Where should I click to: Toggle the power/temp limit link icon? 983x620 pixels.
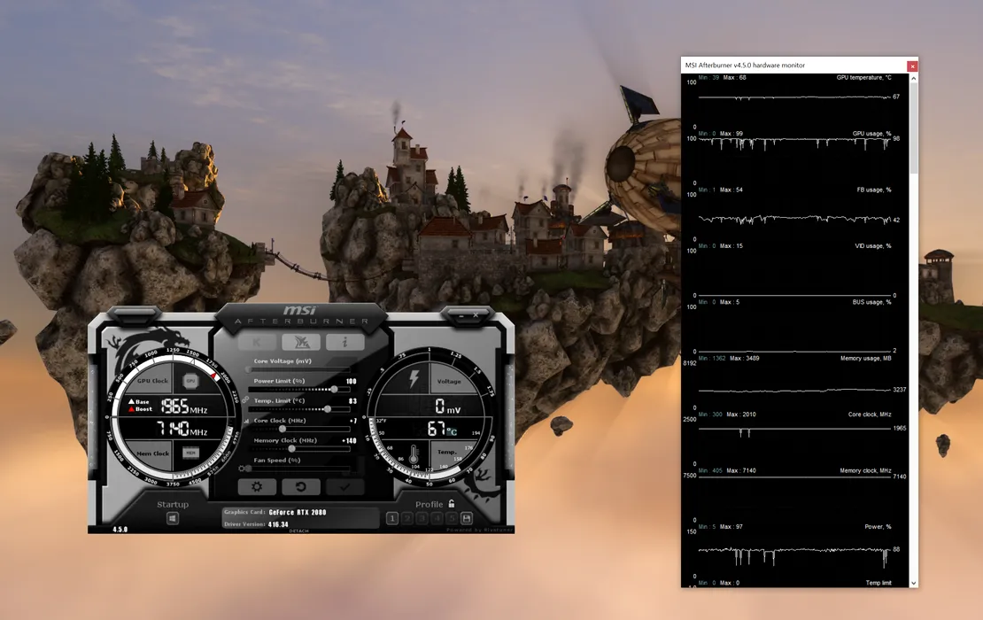click(245, 400)
